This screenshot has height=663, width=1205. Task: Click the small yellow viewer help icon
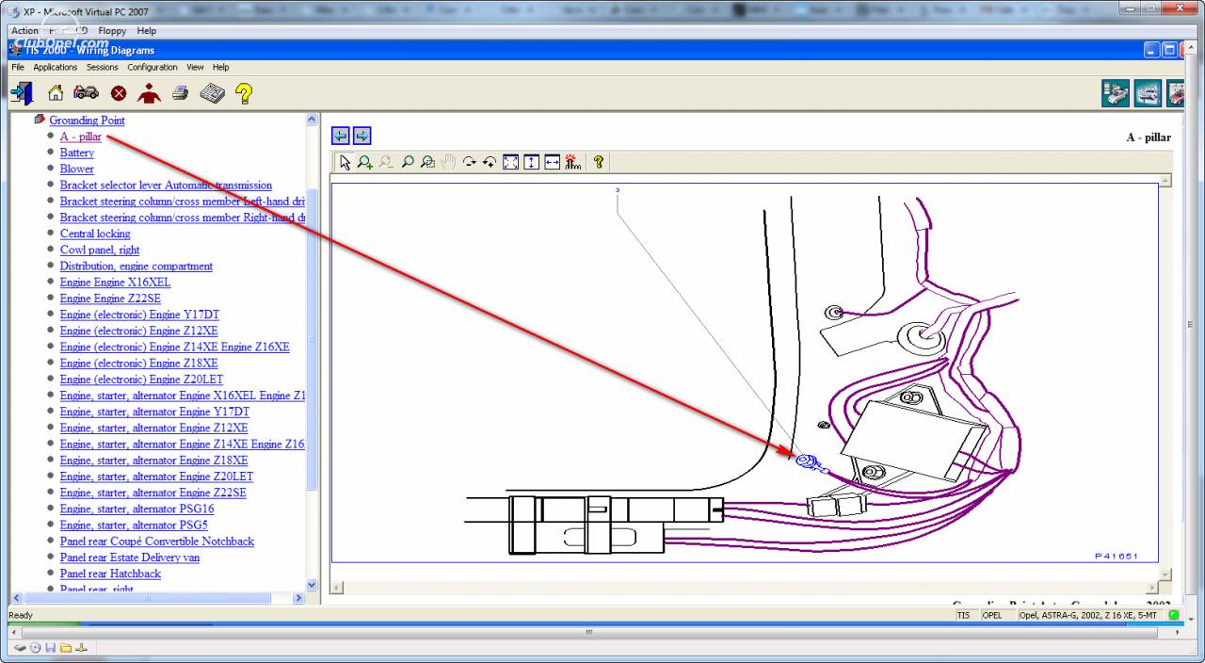(599, 162)
